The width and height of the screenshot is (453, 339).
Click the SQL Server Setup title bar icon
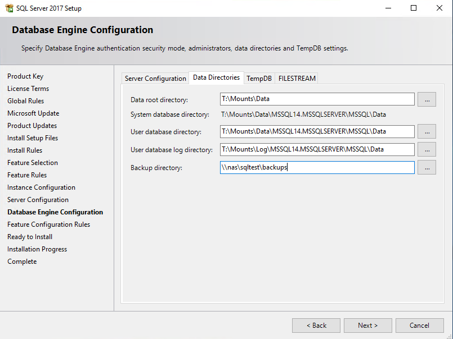(x=9, y=8)
